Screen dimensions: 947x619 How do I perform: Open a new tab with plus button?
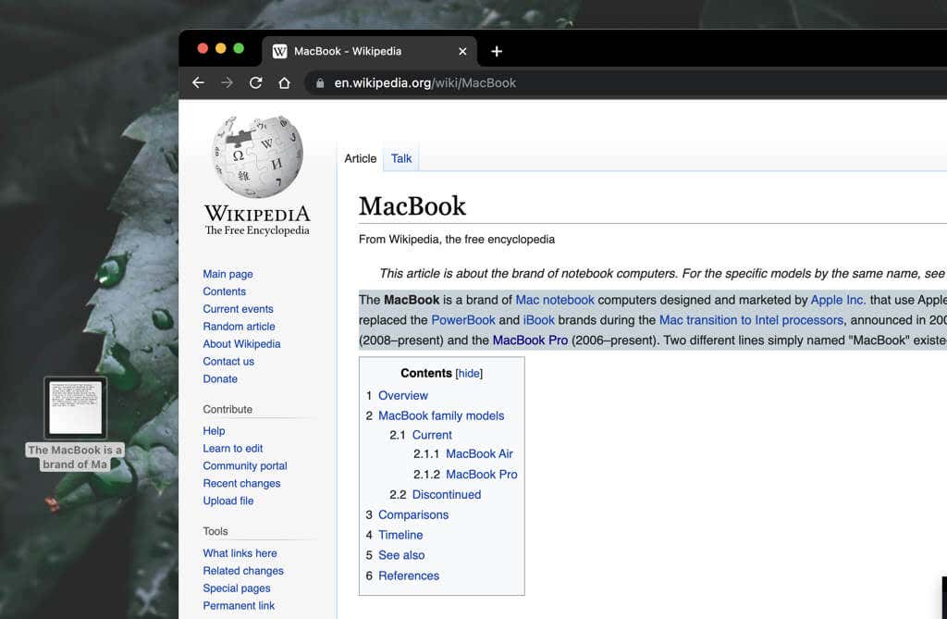(x=497, y=52)
